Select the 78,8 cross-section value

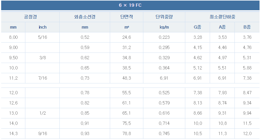126,134
